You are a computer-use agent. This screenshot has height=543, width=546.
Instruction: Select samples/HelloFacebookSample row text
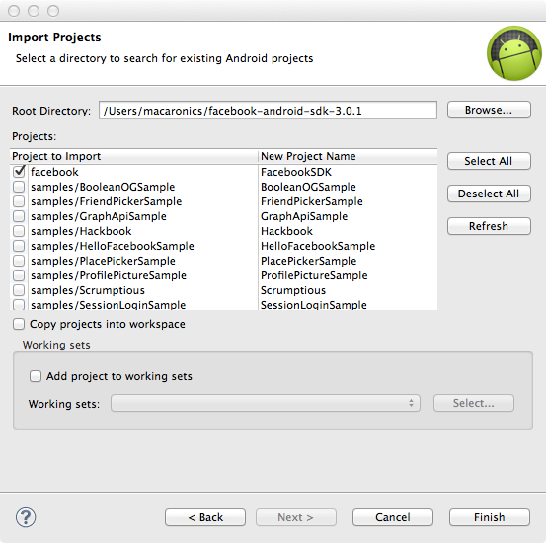click(113, 246)
